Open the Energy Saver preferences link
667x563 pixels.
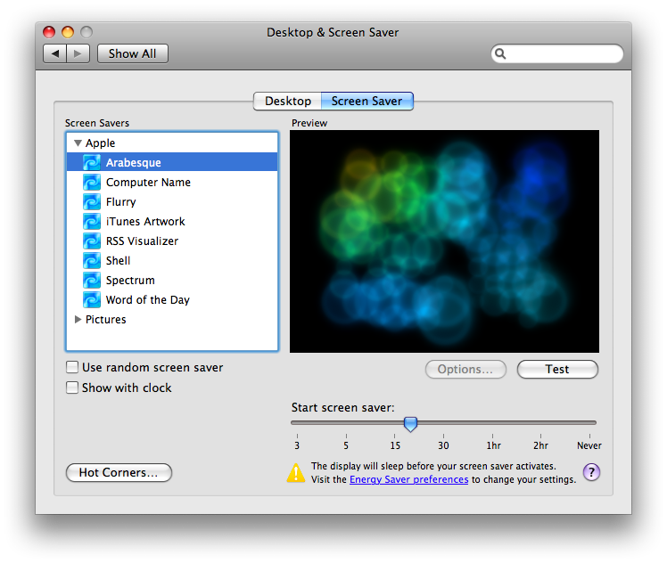(408, 479)
